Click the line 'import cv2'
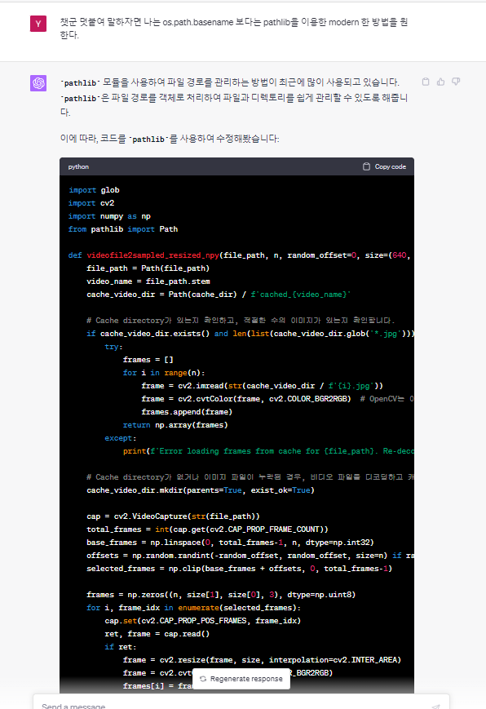Viewport: 486px width, 709px height. coord(91,203)
